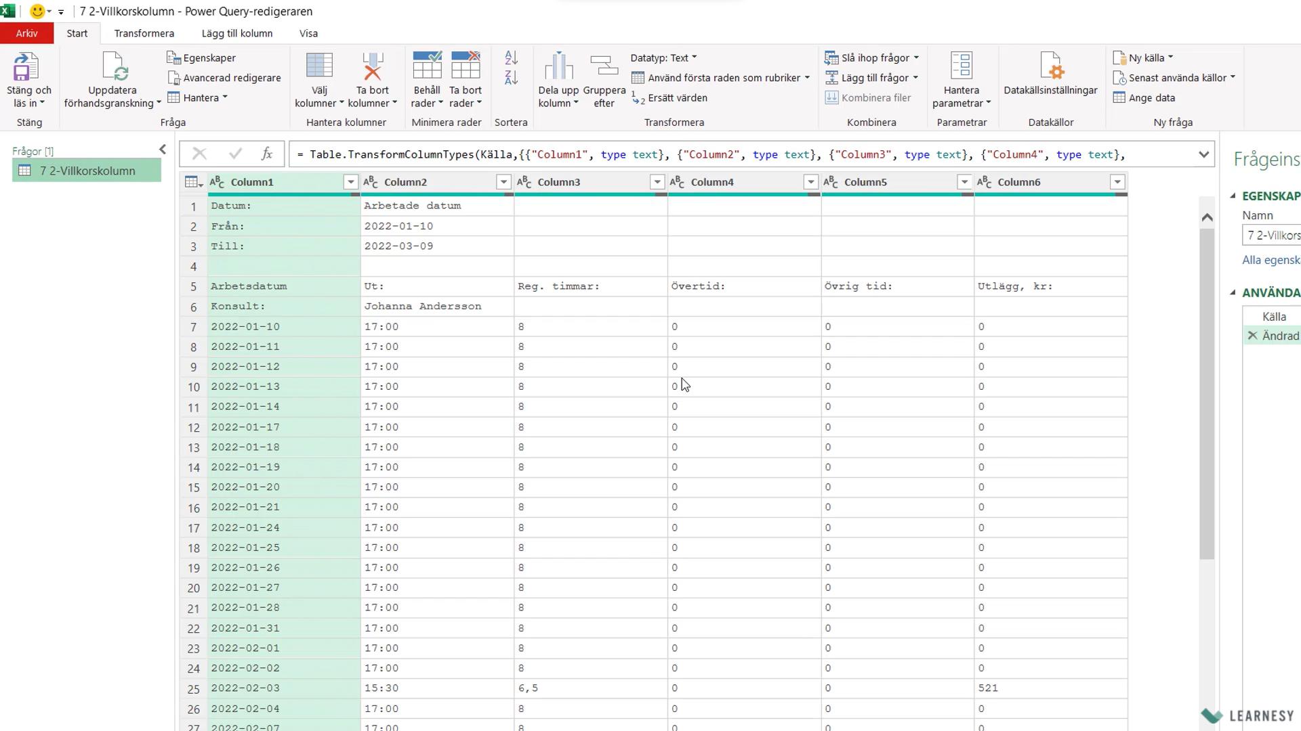Expand the formula bar
Screen dimensions: 1301x731
click(x=1205, y=154)
